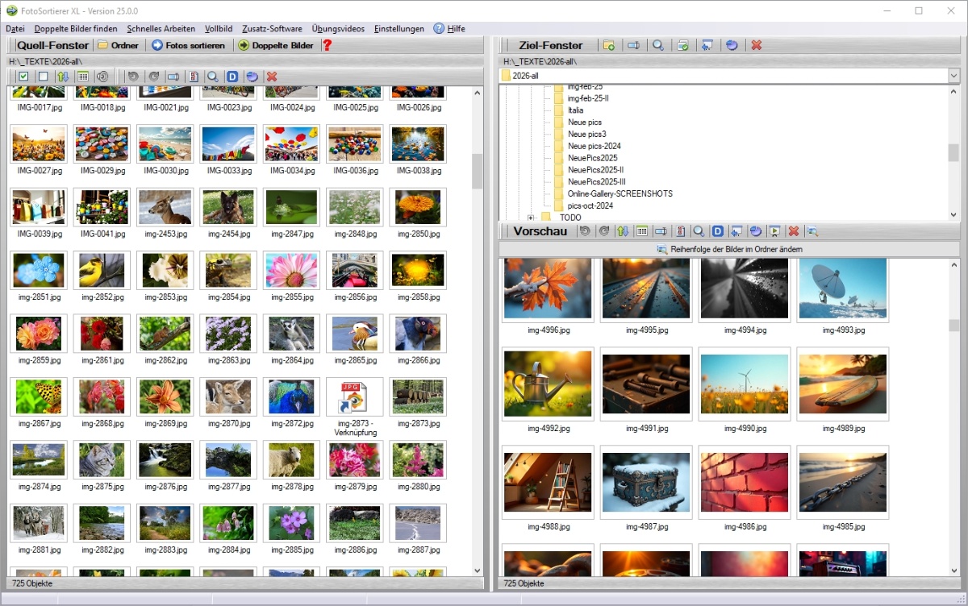
Task: Click the red X delete icon in Ziel-Fenster toolbar
Action: 756,45
